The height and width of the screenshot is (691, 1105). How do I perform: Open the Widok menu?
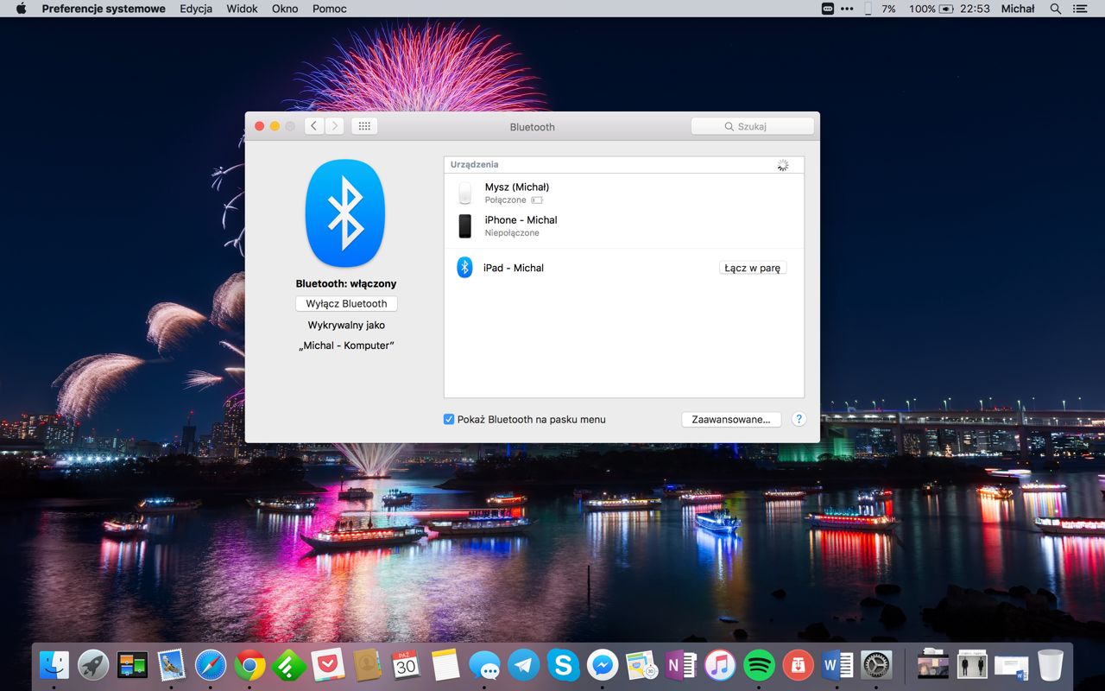242,9
